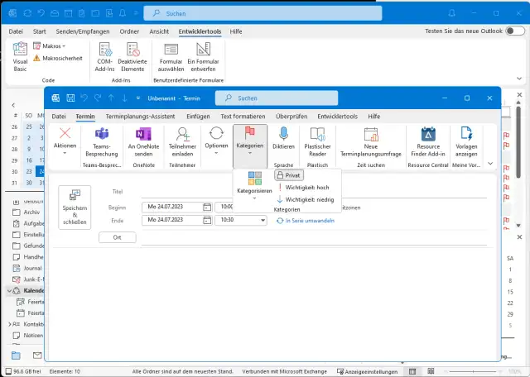The image size is (530, 377).
Task: Start Diktieren microphone tool
Action: [x=283, y=138]
